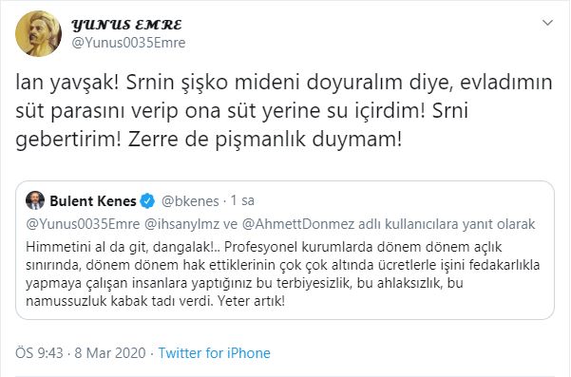Viewport: 571px width, 377px height.
Task: Open the @bkenes handle
Action: [190, 201]
